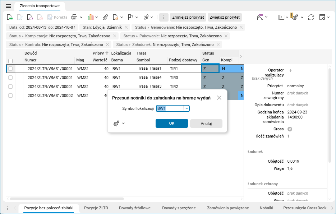
Task: Expand the side panel layout dropdown arrow
Action: point(287,17)
